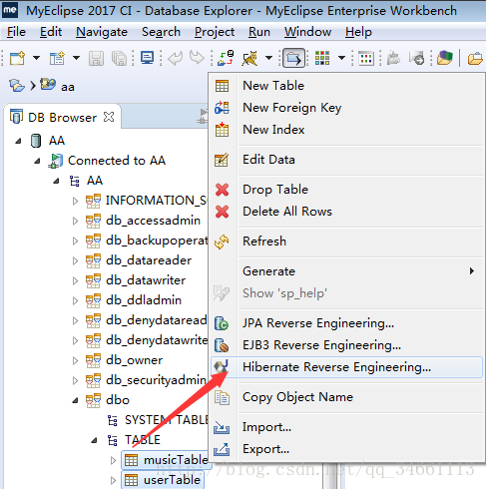Viewport: 486px width, 489px height.
Task: Choose Delete All Rows
Action: point(346,212)
